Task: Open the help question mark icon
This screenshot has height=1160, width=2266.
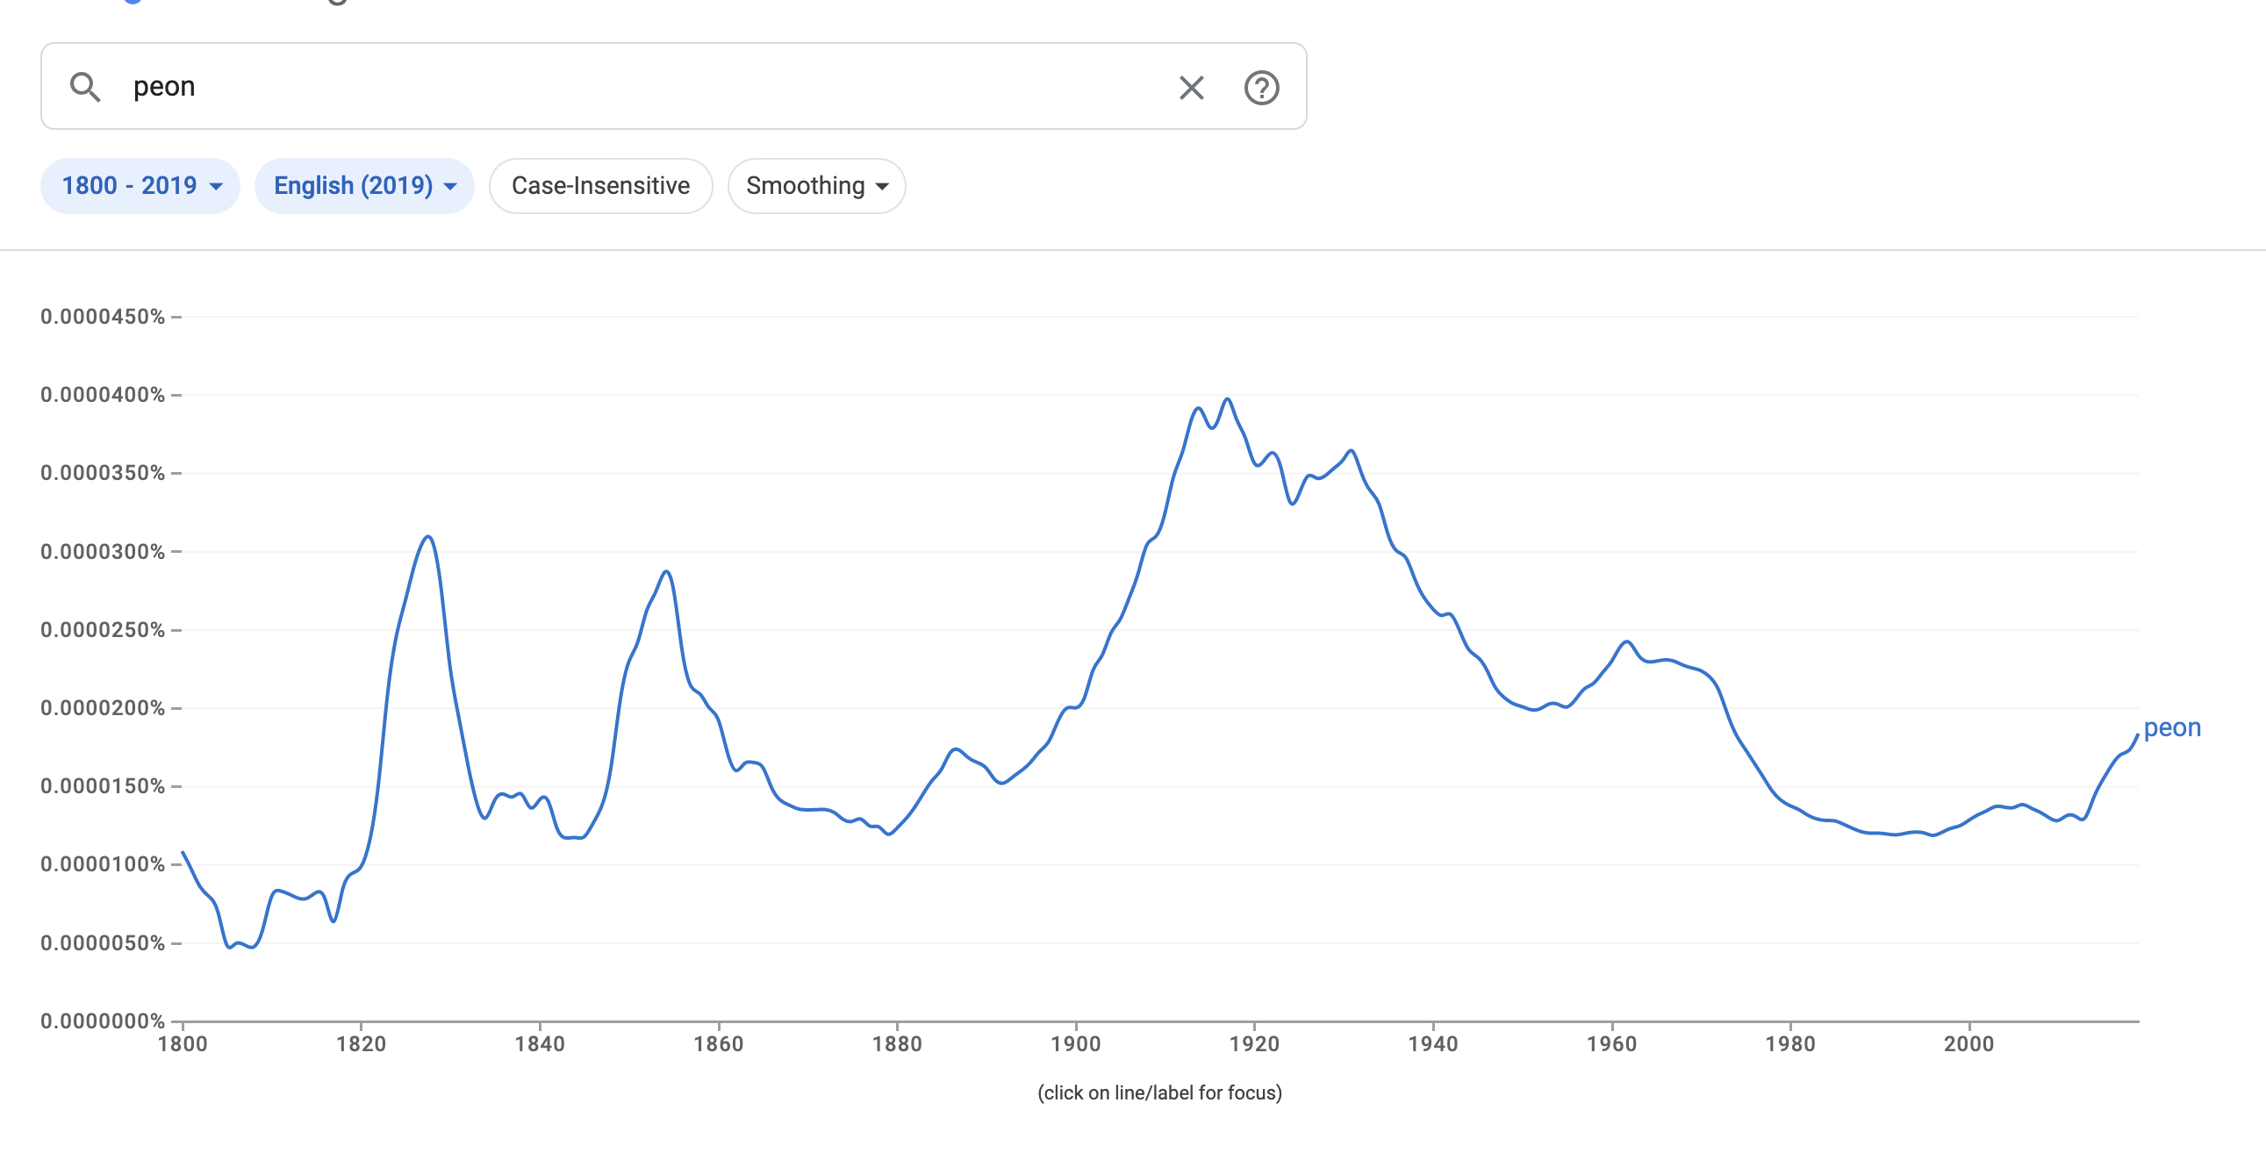Action: [x=1261, y=87]
